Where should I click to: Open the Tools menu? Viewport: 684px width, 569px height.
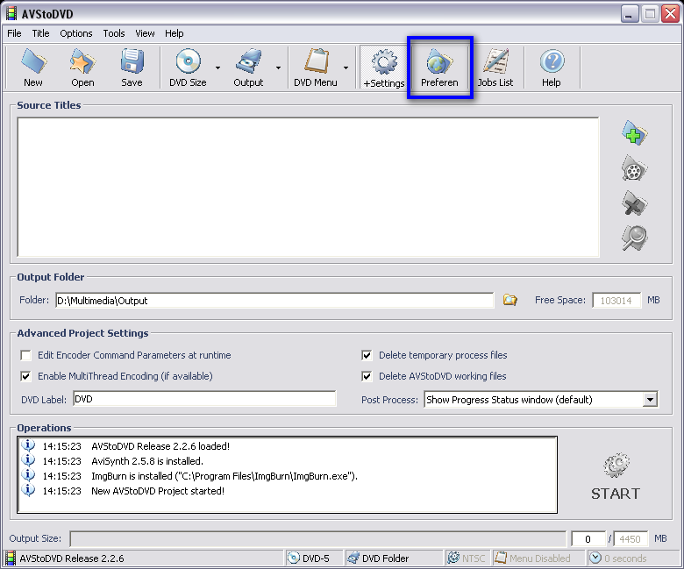point(114,33)
